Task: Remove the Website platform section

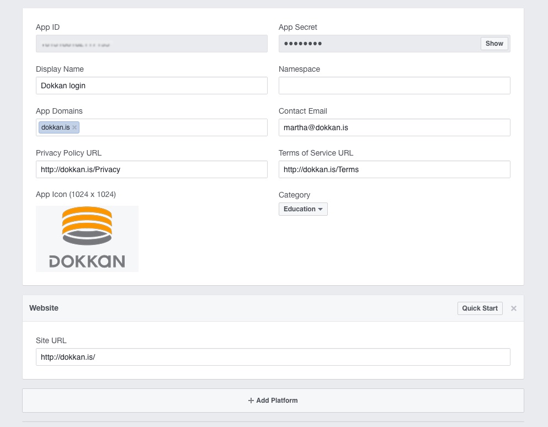Action: pos(513,308)
